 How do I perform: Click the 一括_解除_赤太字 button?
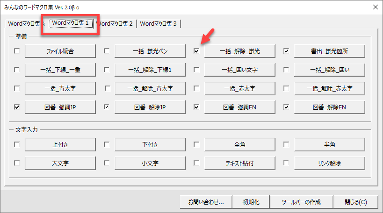(x=329, y=88)
